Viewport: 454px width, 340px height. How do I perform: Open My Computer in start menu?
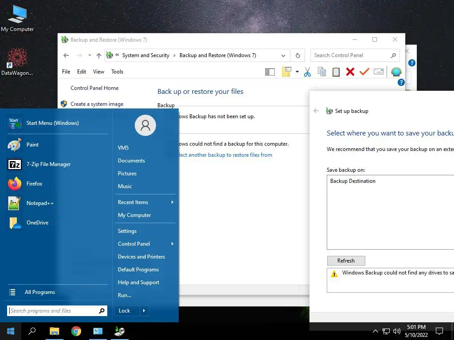[134, 215]
